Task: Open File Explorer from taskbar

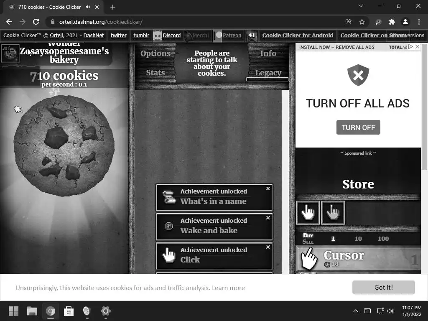Action: pos(32,311)
